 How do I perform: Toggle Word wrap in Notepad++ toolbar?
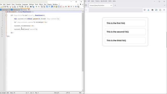[47, 7]
